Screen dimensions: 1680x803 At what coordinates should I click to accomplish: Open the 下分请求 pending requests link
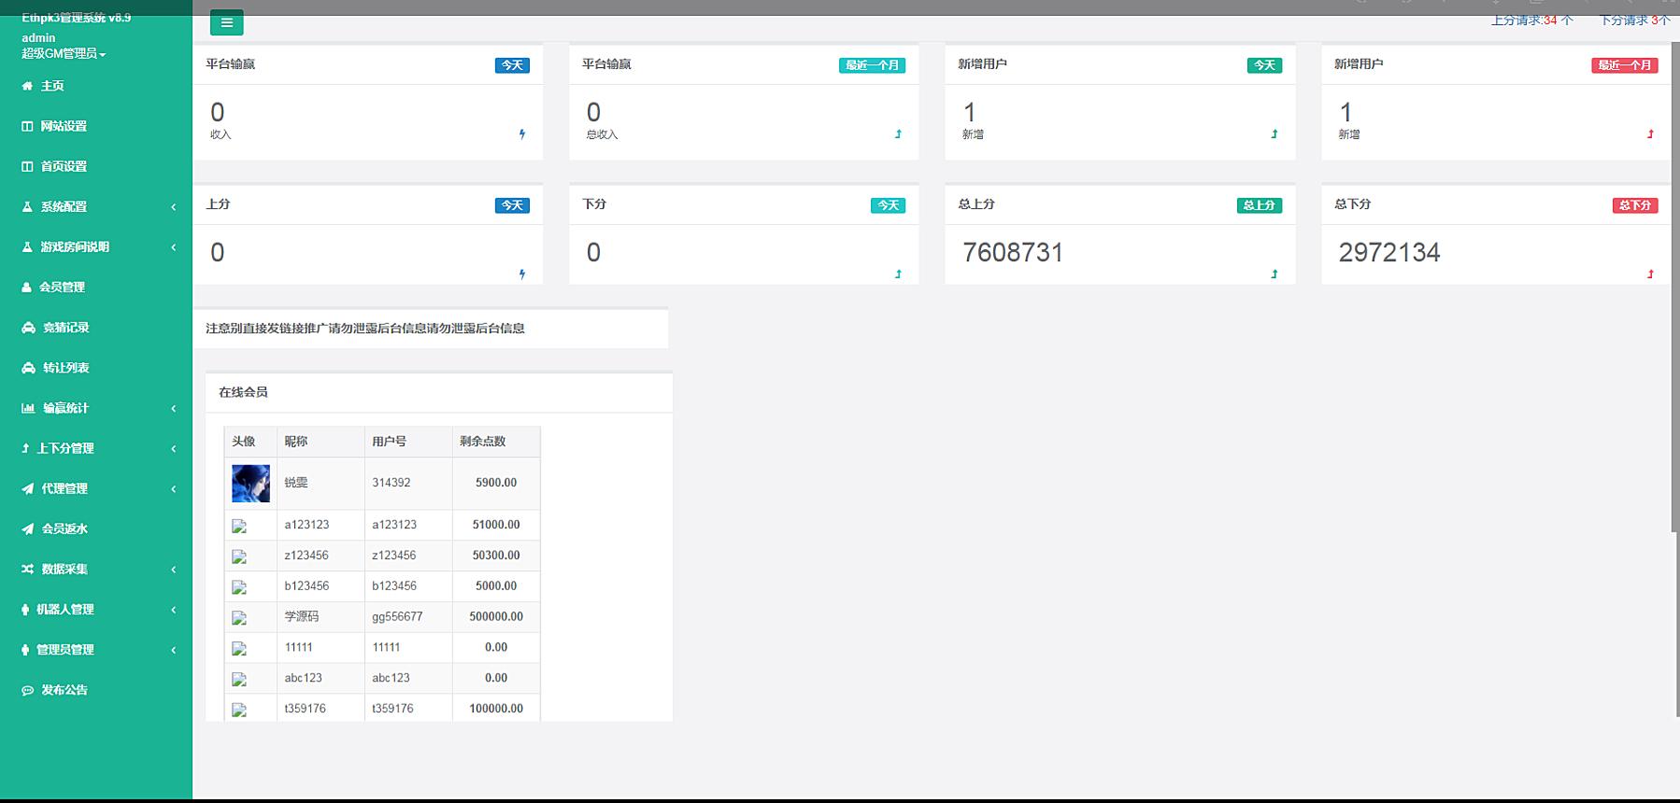[1634, 20]
